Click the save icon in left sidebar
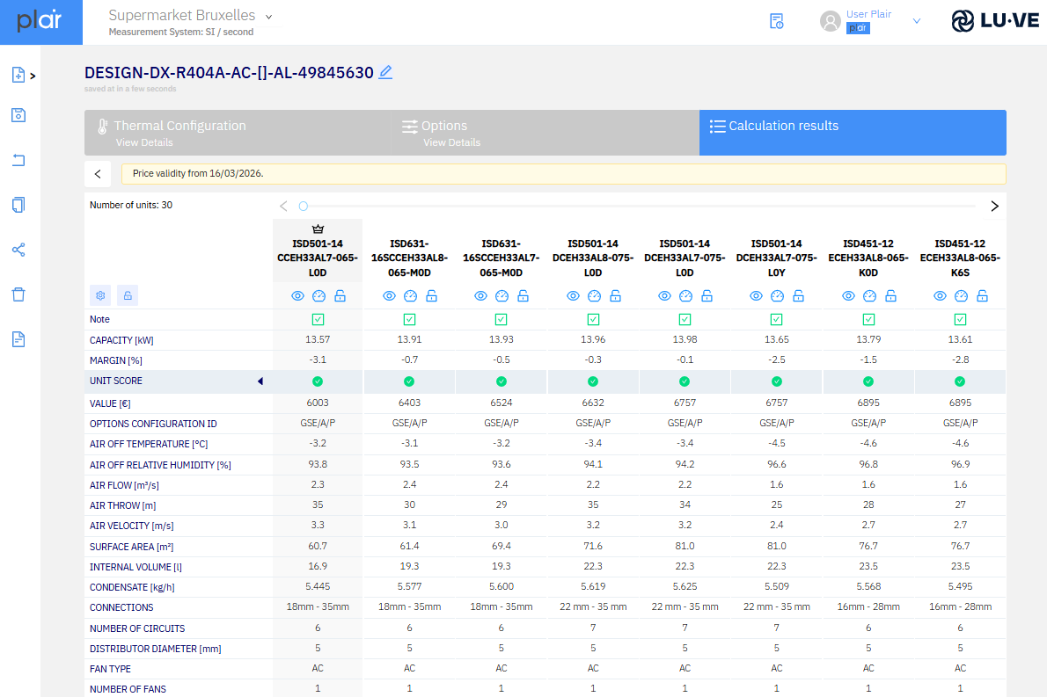This screenshot has height=697, width=1047. click(x=18, y=115)
